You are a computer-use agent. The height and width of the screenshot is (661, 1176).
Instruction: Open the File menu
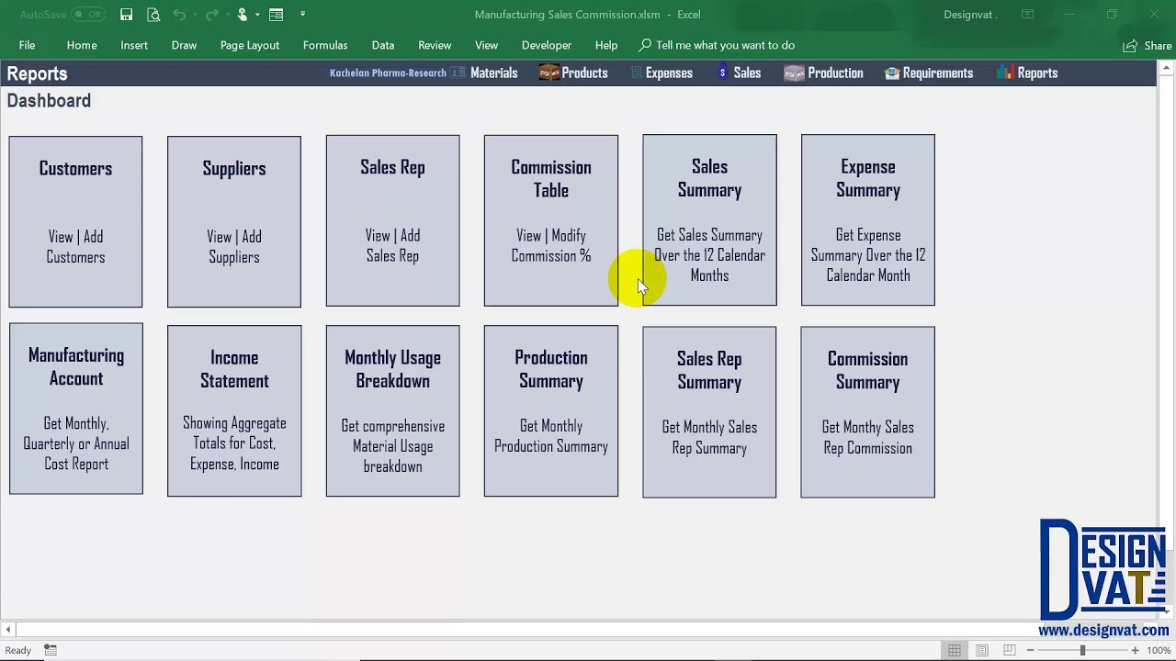pyautogui.click(x=27, y=45)
